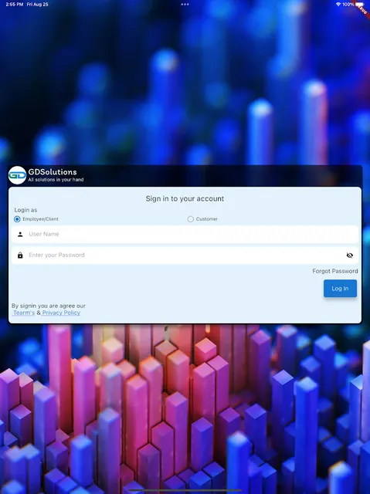The image size is (370, 494).
Task: Click the user person icon
Action: pos(20,234)
